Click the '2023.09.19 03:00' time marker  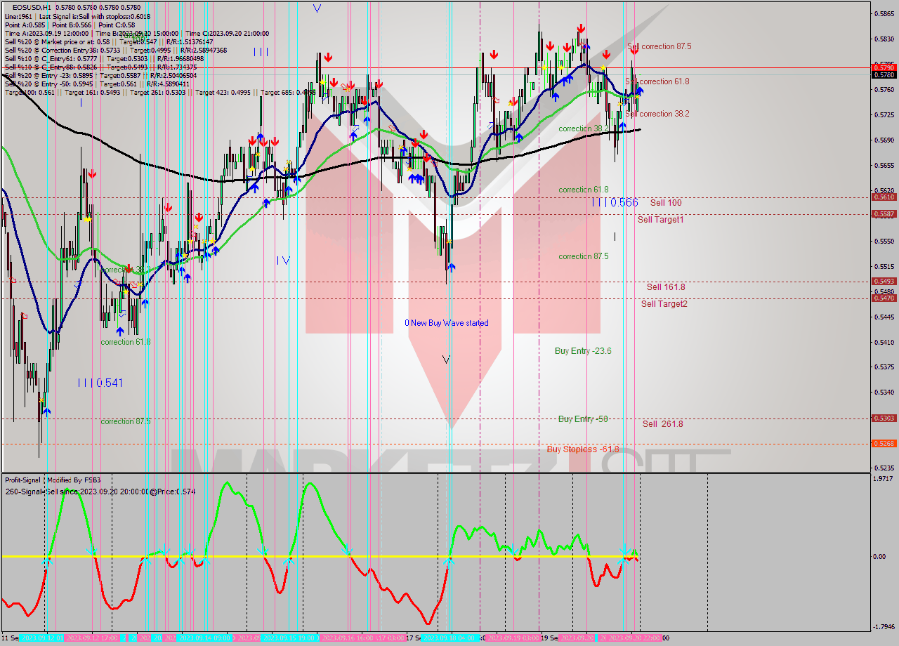513,638
